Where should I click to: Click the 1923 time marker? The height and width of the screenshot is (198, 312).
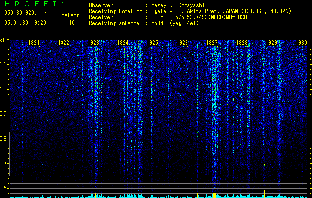93,42
